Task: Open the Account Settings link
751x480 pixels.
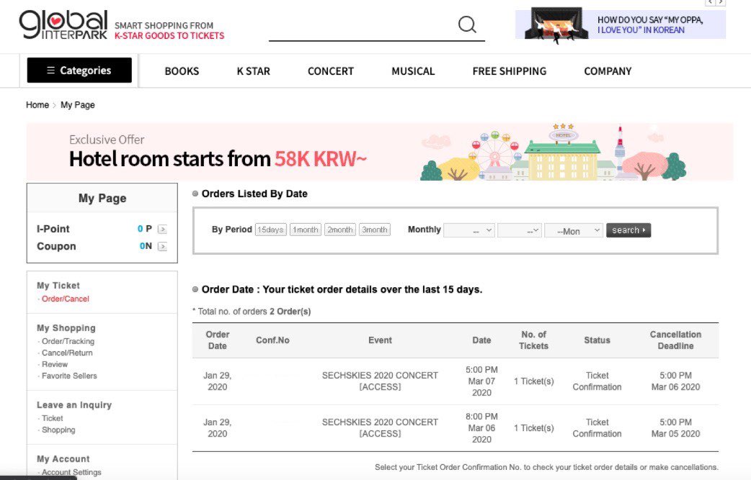Action: tap(71, 472)
